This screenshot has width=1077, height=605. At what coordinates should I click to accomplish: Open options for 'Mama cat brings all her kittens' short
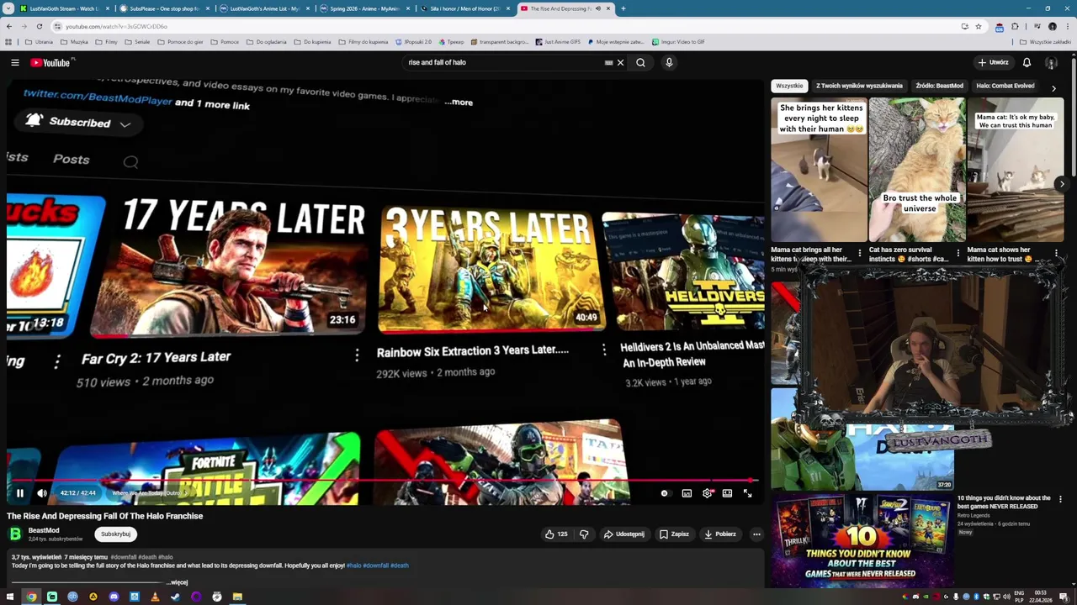point(859,252)
